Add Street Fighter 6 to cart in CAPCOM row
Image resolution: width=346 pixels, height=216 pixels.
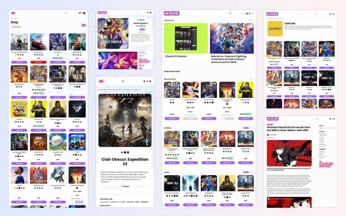[x=227, y=163]
